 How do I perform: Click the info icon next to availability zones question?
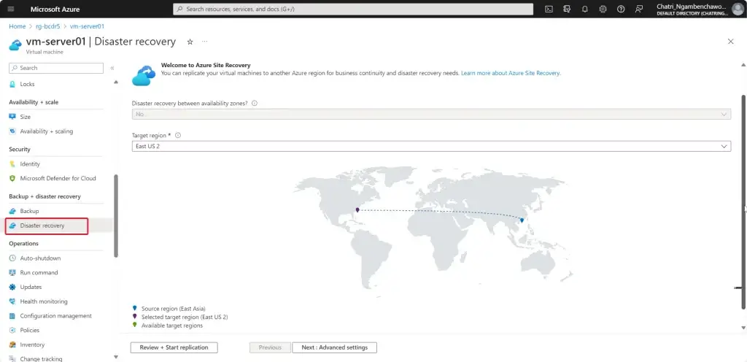[255, 103]
